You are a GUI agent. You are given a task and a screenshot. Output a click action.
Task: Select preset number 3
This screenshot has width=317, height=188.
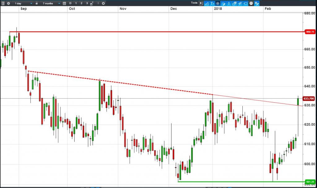pyautogui.click(x=87, y=3)
